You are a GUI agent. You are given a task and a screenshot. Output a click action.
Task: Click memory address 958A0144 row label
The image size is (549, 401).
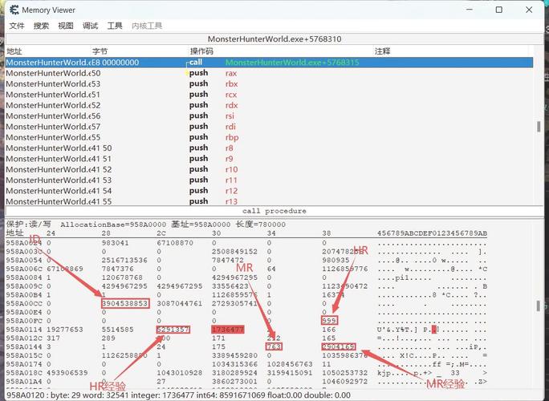tap(23, 346)
